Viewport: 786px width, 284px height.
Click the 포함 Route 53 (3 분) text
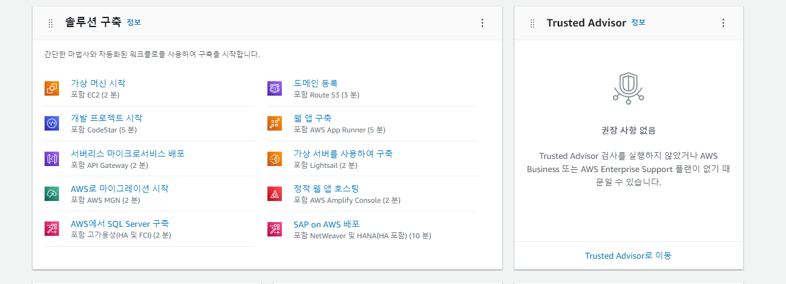click(x=326, y=95)
